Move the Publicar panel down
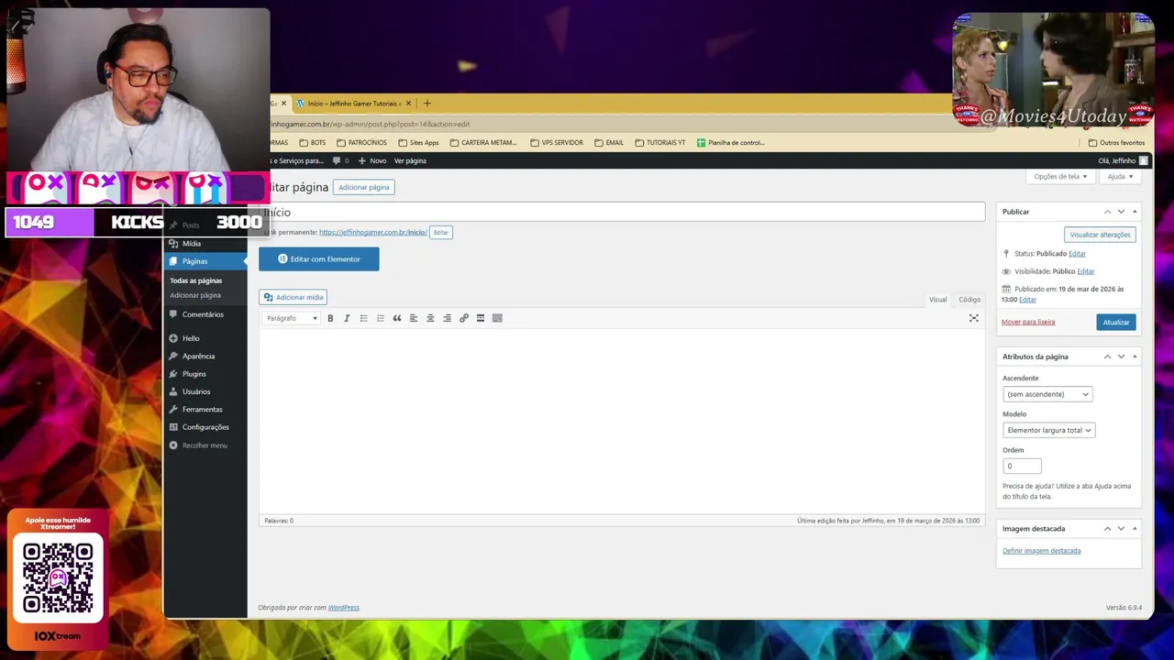This screenshot has height=660, width=1174. tap(1121, 212)
